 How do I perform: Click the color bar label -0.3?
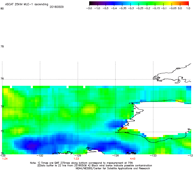coord(131,8)
